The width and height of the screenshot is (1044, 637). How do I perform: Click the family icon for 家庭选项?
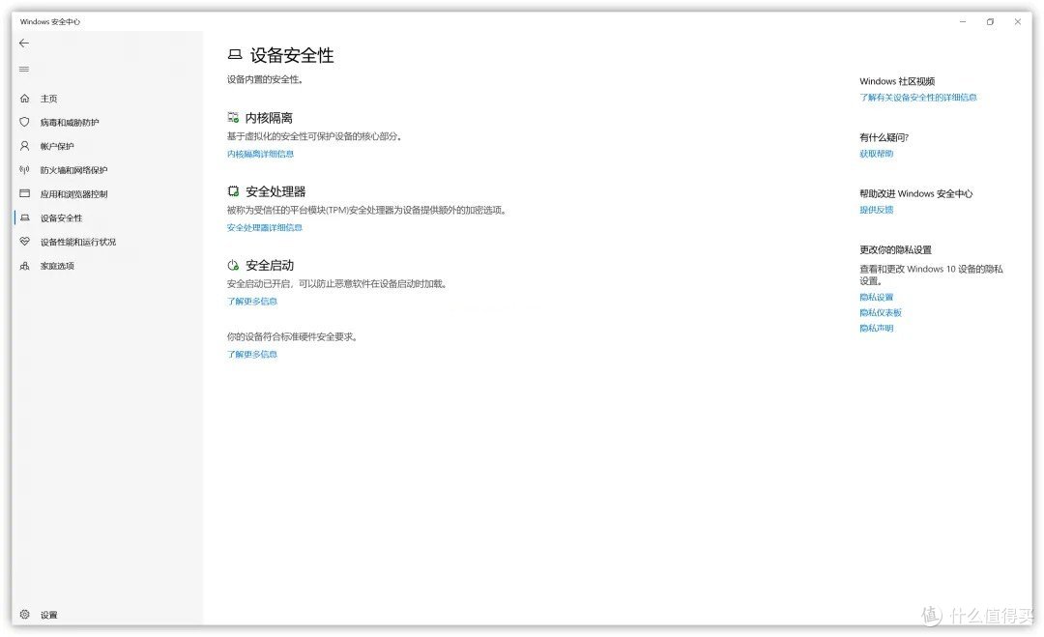coord(24,266)
